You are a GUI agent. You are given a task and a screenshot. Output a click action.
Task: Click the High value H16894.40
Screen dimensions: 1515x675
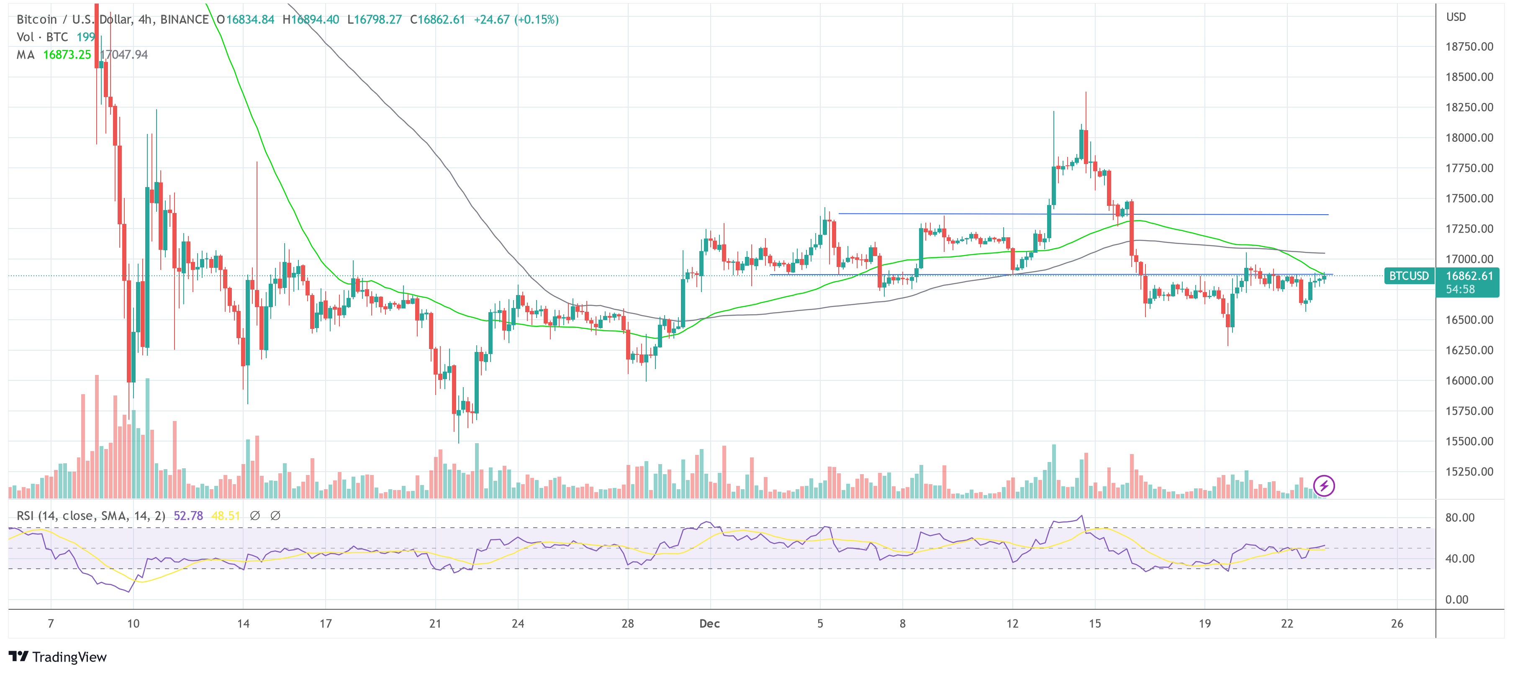coord(311,19)
